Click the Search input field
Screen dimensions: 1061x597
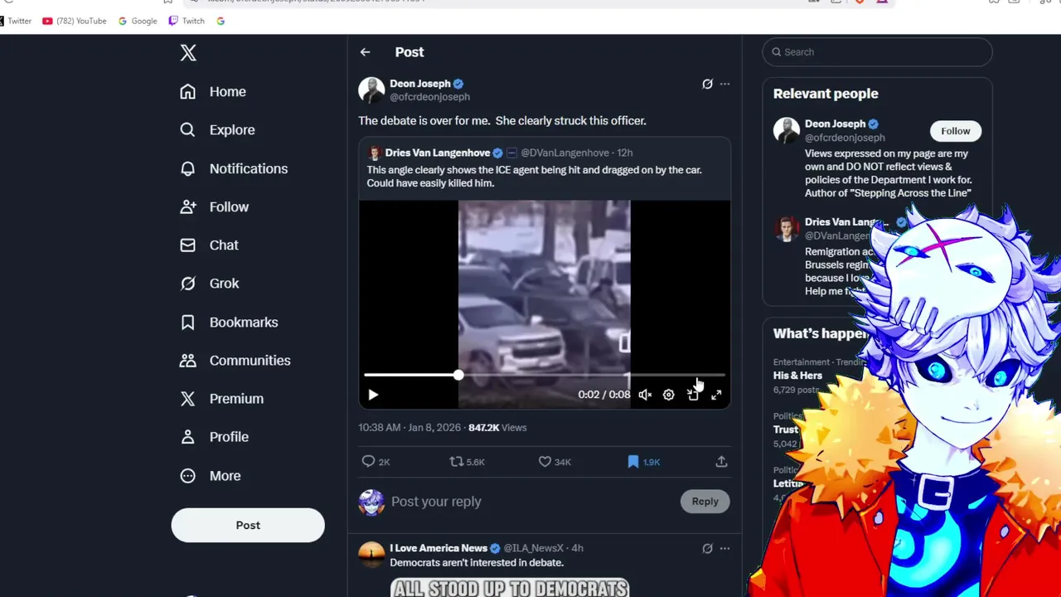point(877,51)
